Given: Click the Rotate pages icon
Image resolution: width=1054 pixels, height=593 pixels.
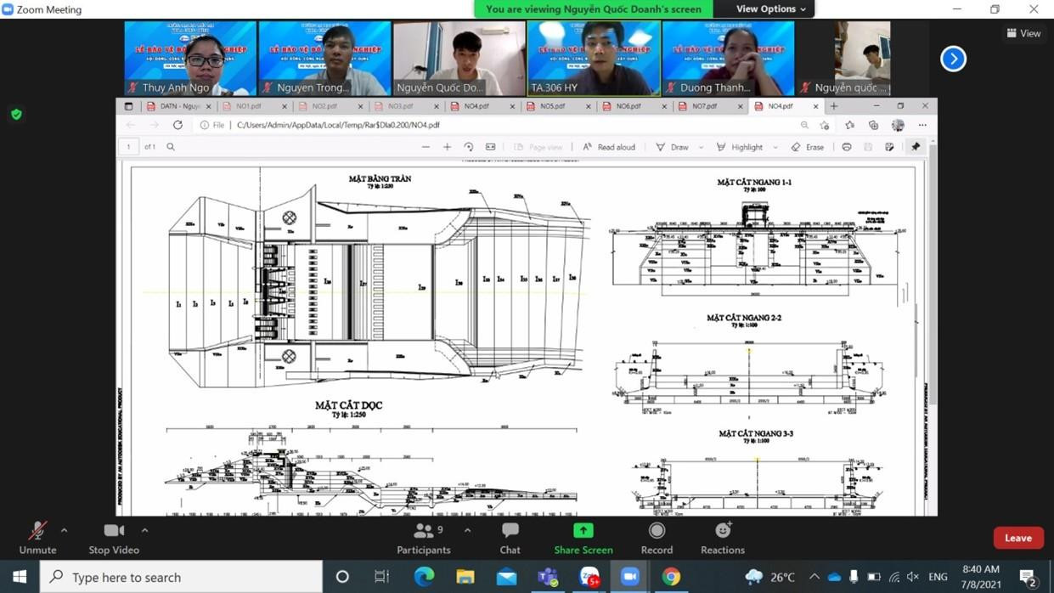Looking at the screenshot, I should [468, 146].
